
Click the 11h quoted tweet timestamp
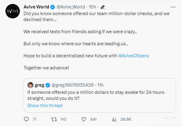pyautogui.click(x=100, y=85)
